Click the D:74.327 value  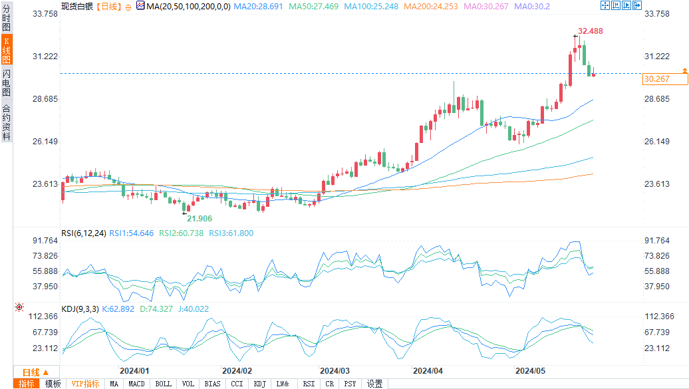(156, 309)
